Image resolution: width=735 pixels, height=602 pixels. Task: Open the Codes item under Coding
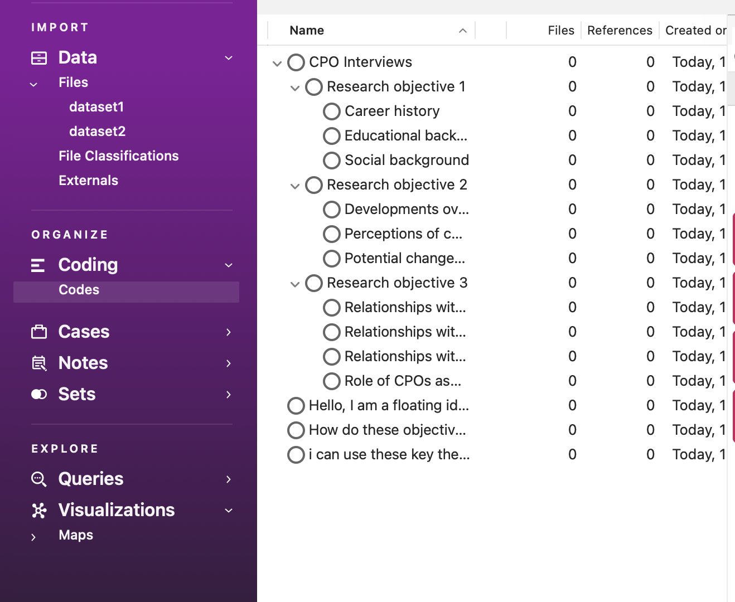pyautogui.click(x=79, y=290)
